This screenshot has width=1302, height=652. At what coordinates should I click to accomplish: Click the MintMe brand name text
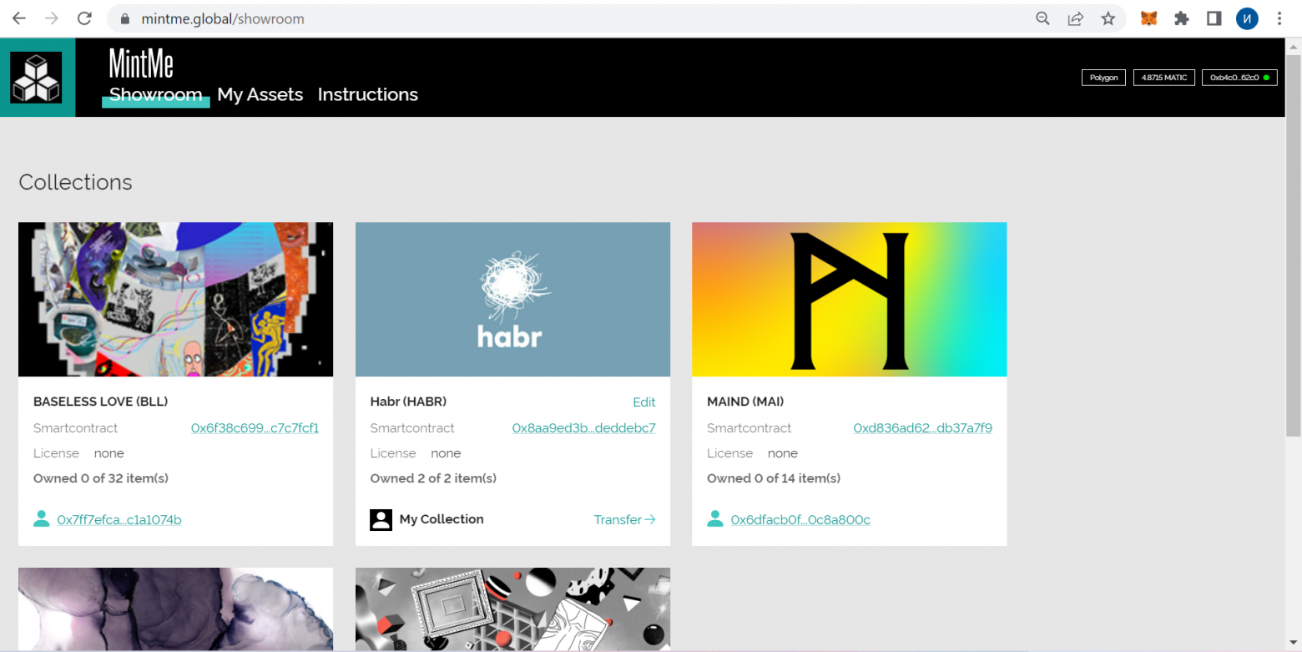click(x=141, y=63)
